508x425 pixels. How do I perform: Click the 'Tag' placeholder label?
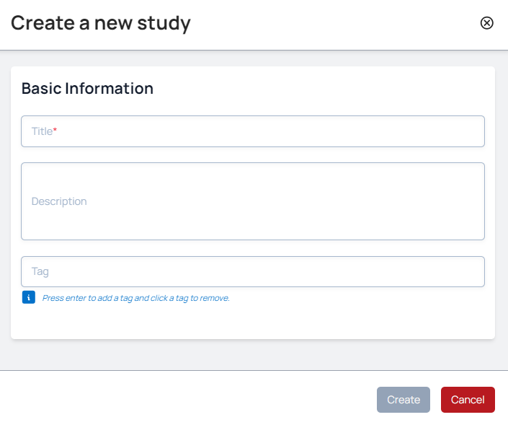tap(40, 272)
